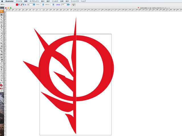Activate the Zoom tool
The height and width of the screenshot is (136, 182).
coord(1,80)
